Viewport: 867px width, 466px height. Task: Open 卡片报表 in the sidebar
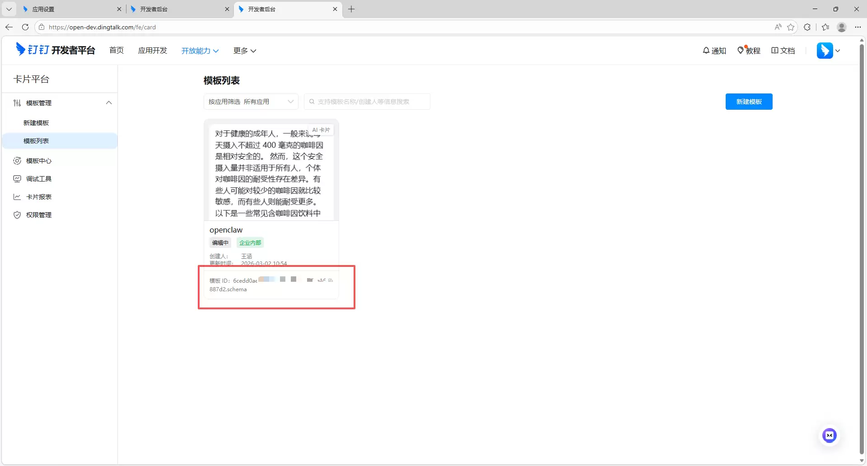tap(39, 197)
